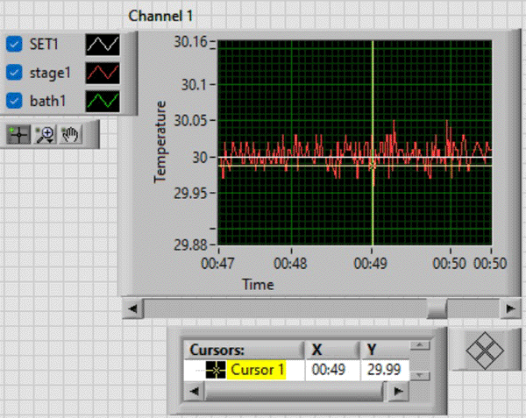Click the cursor mover diamond pad
Image resolution: width=526 pixels, height=418 pixels.
[x=485, y=351]
